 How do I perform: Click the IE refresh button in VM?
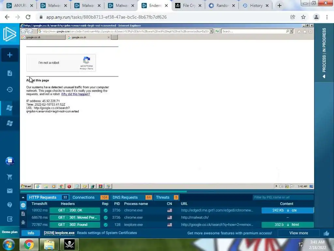click(217, 31)
